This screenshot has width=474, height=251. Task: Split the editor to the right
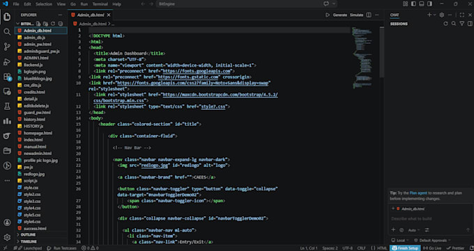369,15
